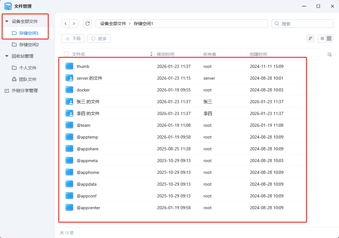Click the 搜索 search field
Image resolution: width=339 pixels, height=238 pixels.
(x=302, y=24)
